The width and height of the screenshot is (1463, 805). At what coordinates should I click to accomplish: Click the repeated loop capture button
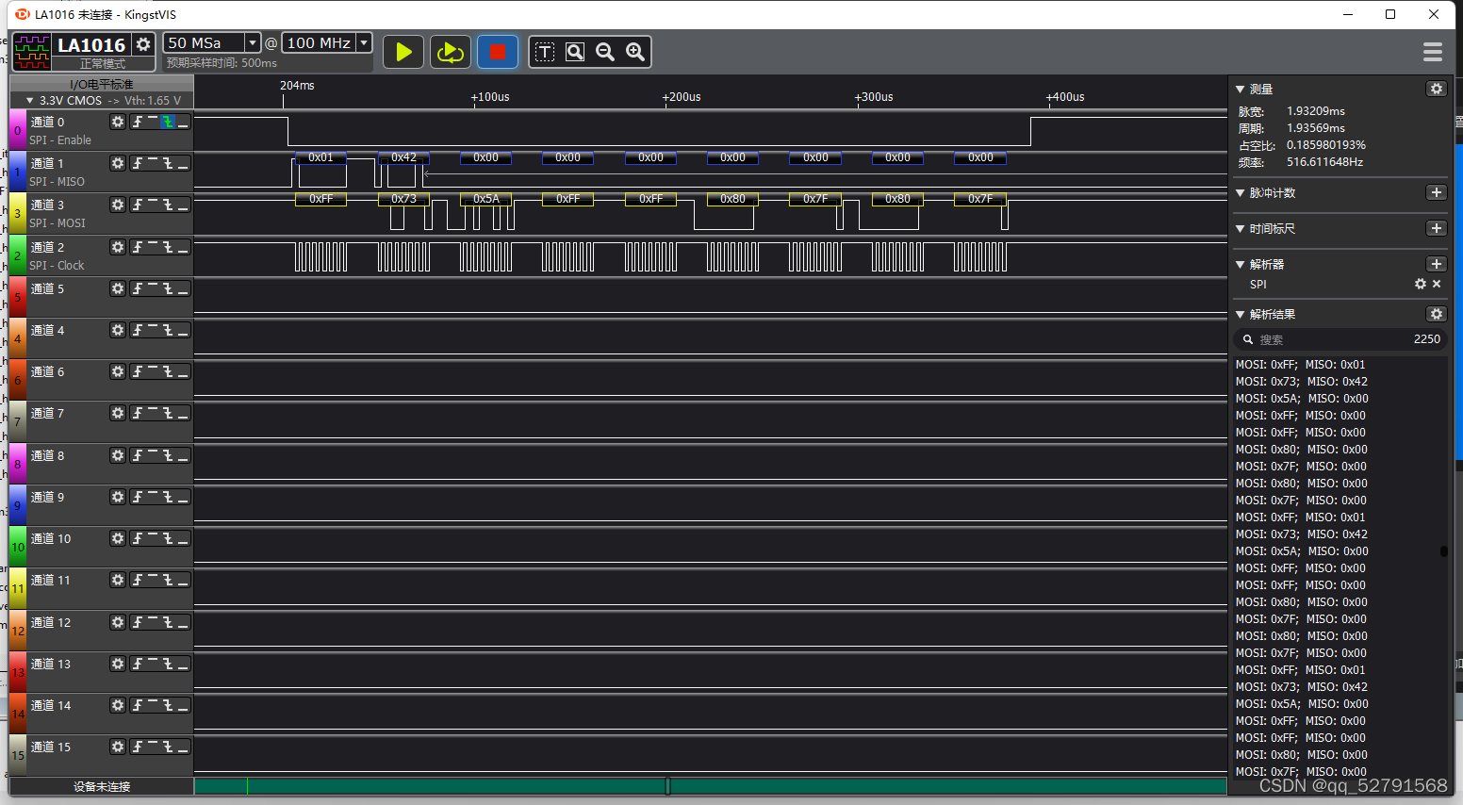tap(451, 52)
